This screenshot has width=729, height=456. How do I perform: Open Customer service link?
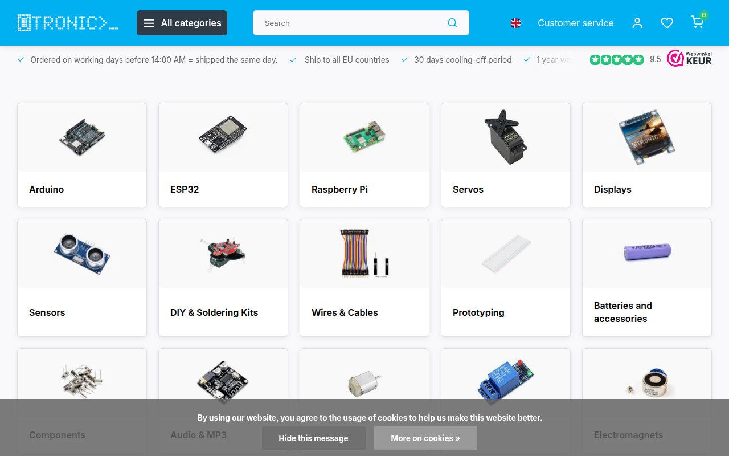pyautogui.click(x=576, y=23)
